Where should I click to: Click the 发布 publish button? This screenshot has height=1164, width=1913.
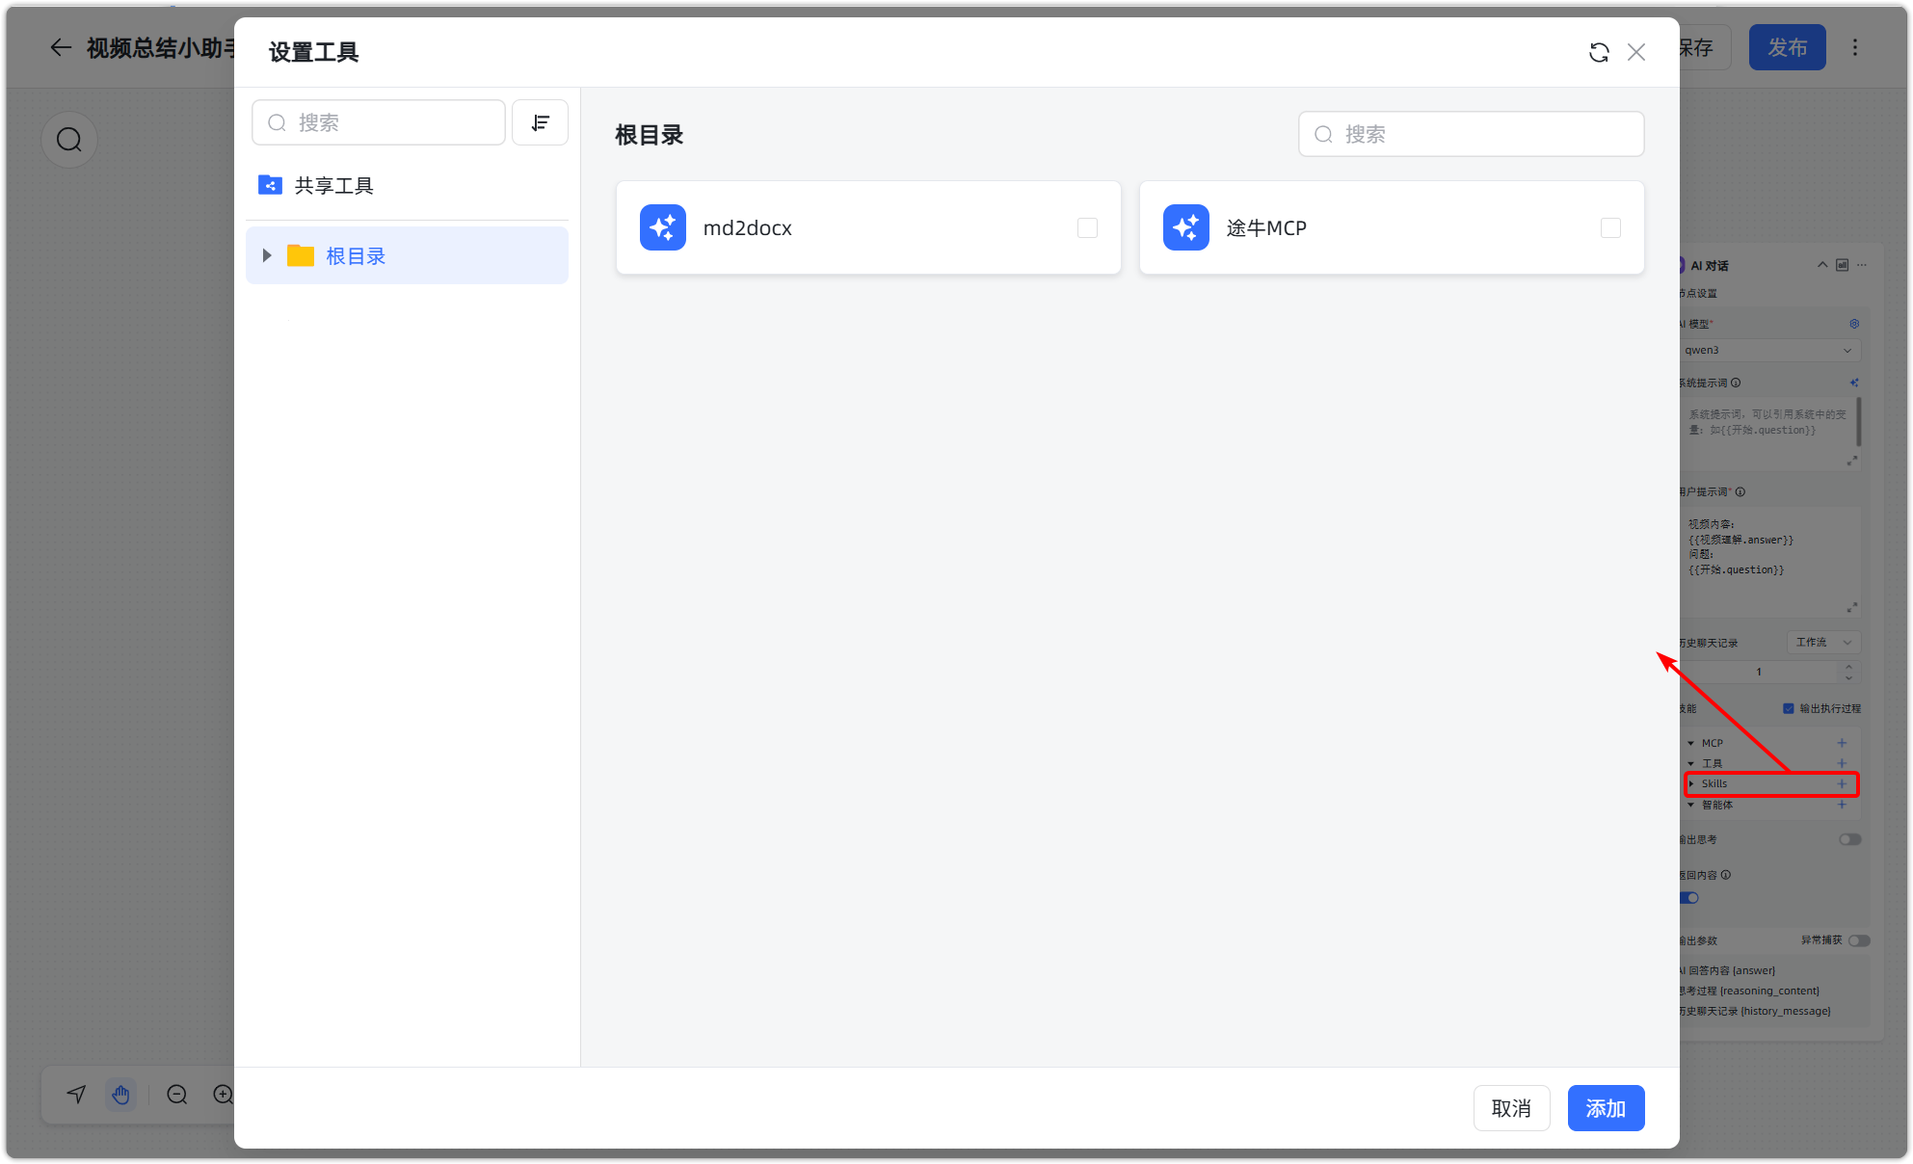click(x=1787, y=47)
